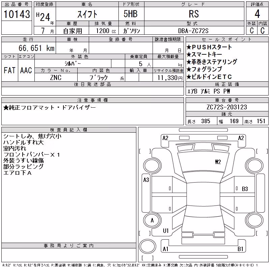Click air conditioner value AAC
This screenshot has width=270, height=270.
pos(26,70)
